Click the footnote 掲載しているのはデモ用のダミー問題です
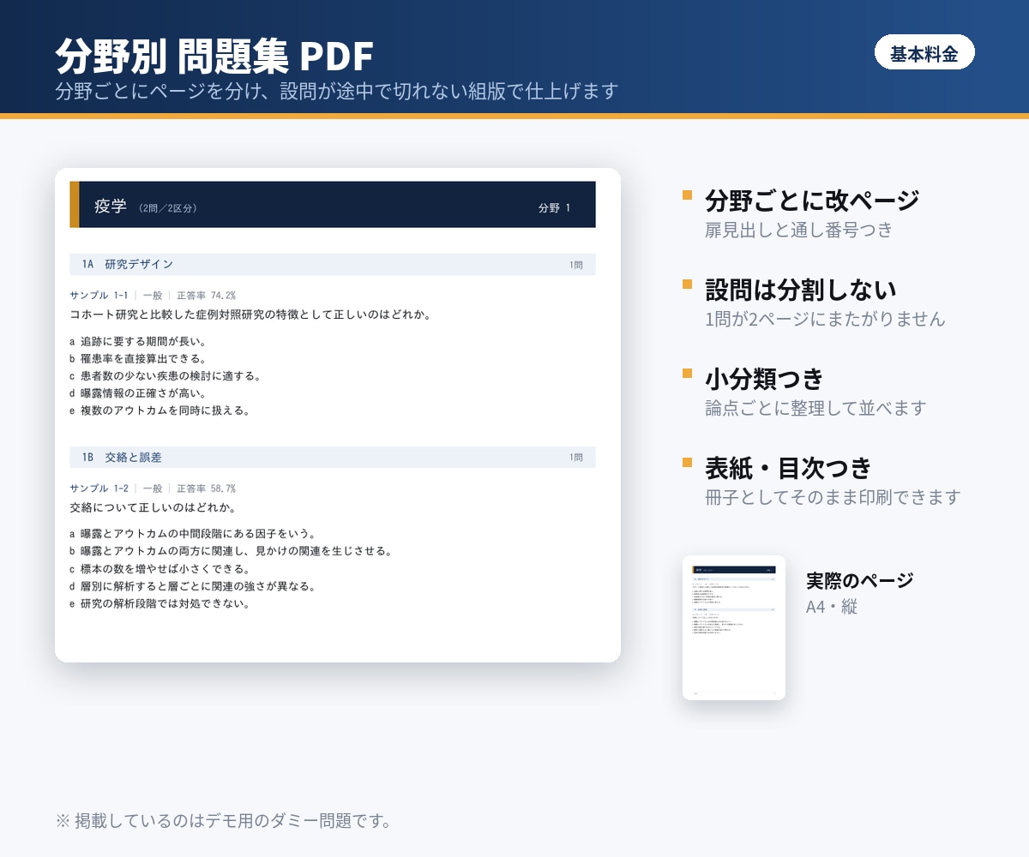Image resolution: width=1029 pixels, height=857 pixels. [x=224, y=821]
